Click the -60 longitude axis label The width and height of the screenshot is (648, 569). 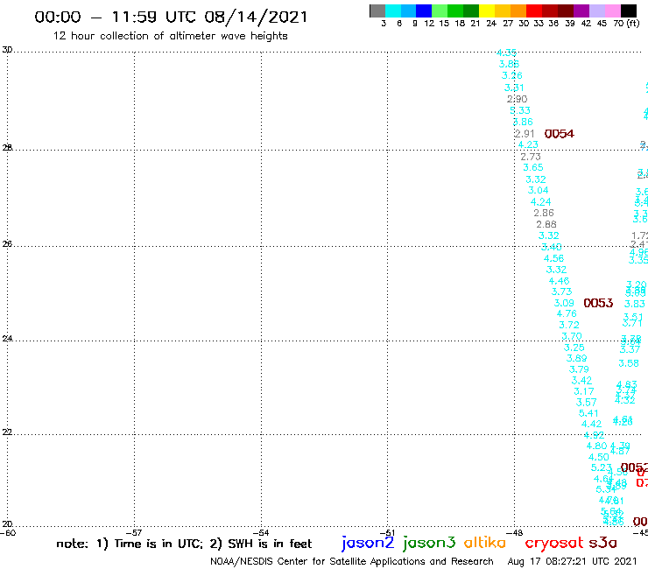[x=8, y=533]
